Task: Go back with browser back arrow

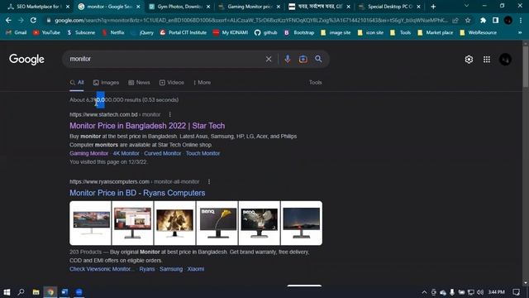Action: click(x=8, y=20)
